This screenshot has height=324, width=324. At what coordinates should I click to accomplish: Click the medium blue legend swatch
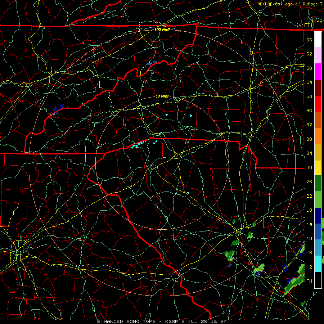(318, 232)
